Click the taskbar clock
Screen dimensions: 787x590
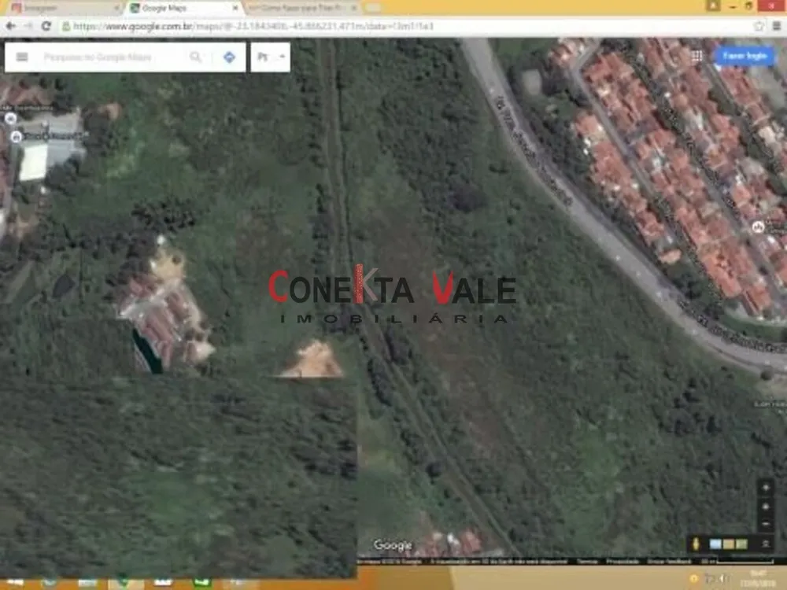(759, 580)
